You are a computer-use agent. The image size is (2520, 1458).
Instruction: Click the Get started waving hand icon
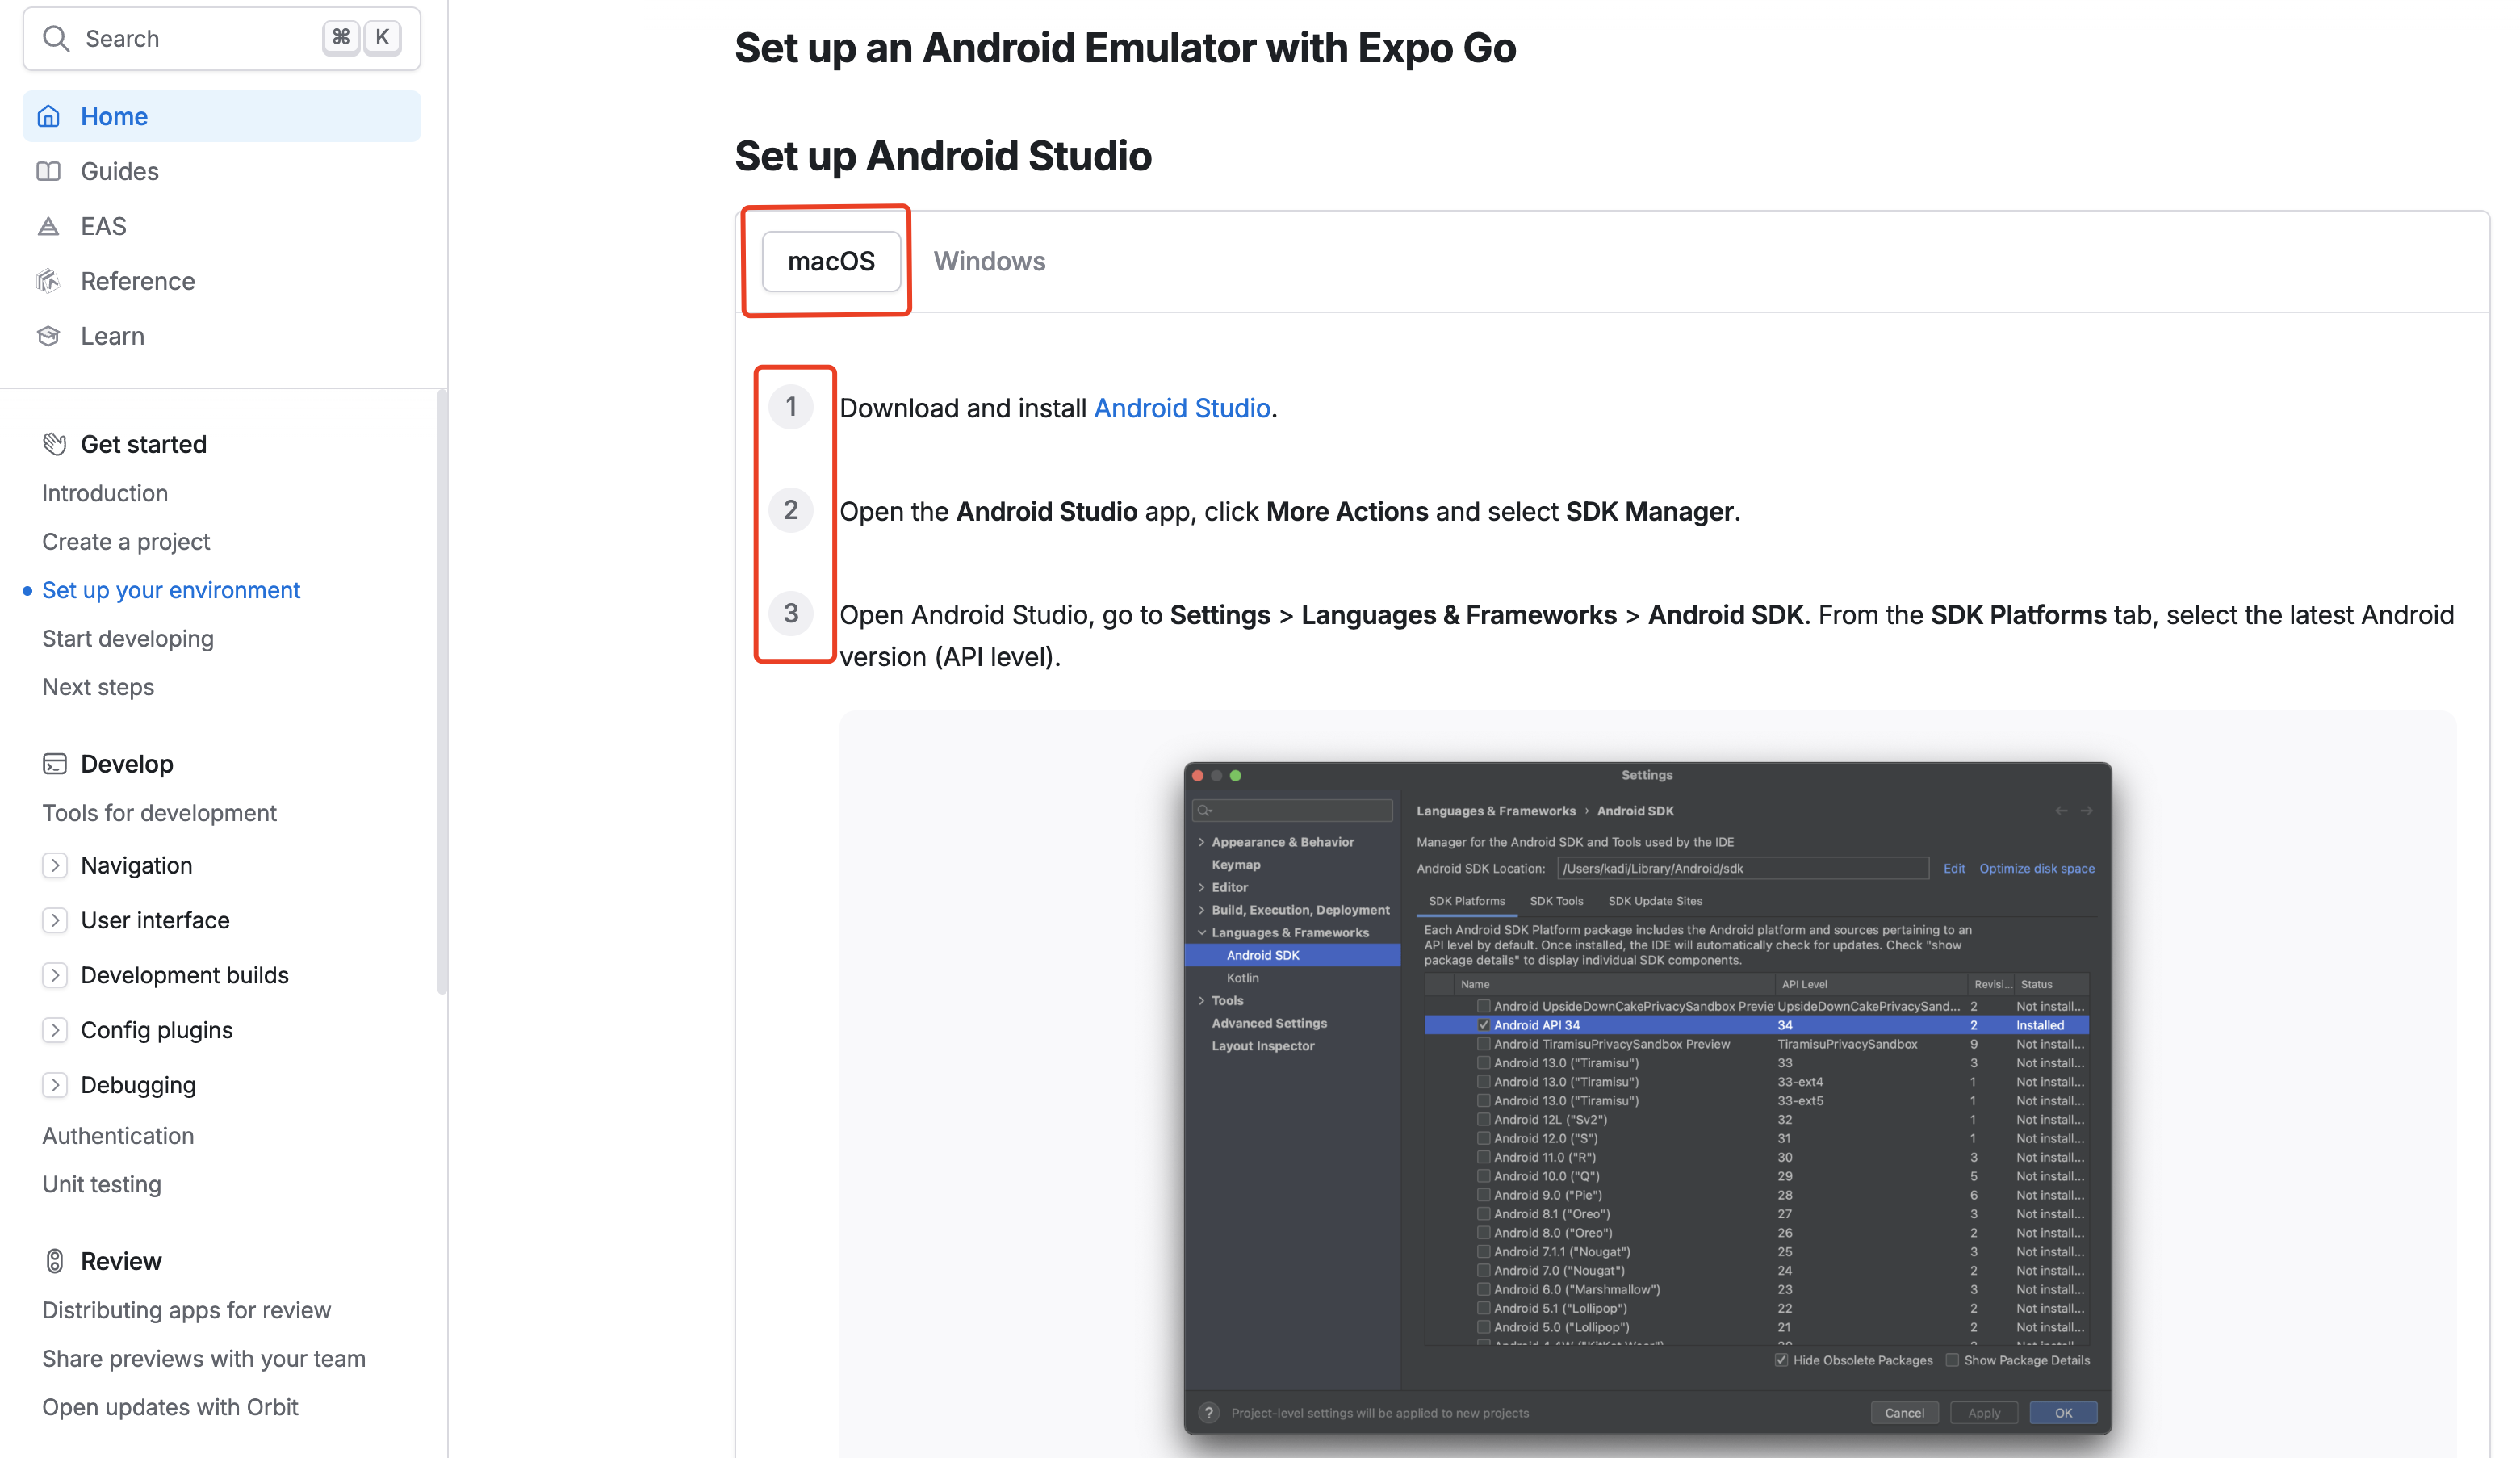pyautogui.click(x=54, y=444)
